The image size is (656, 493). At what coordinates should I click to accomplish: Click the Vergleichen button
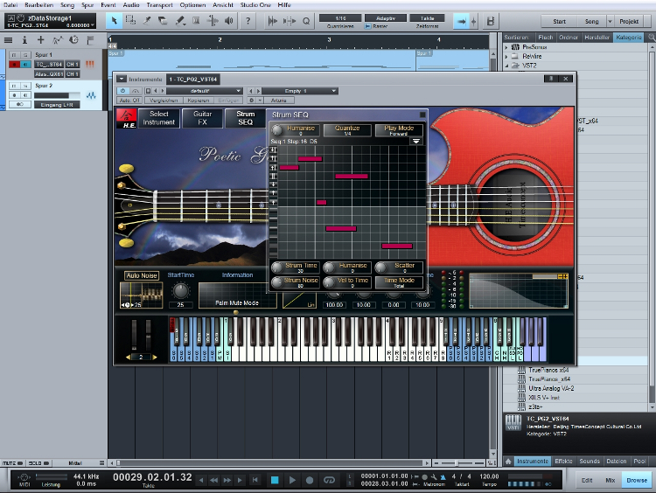tap(164, 101)
